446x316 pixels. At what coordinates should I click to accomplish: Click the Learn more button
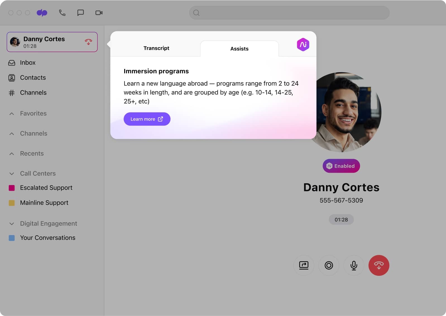click(x=147, y=119)
